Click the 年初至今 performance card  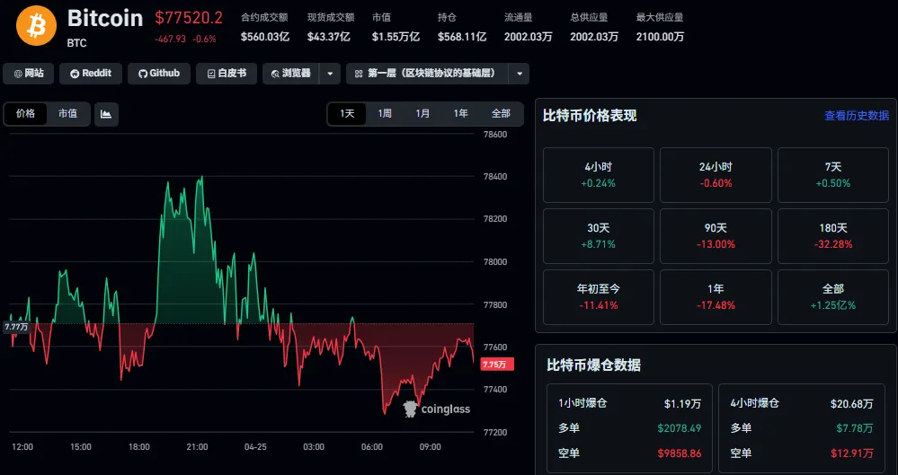[x=599, y=297]
